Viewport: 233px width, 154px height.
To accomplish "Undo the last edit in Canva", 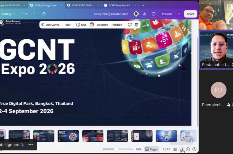I will [x=25, y=14].
